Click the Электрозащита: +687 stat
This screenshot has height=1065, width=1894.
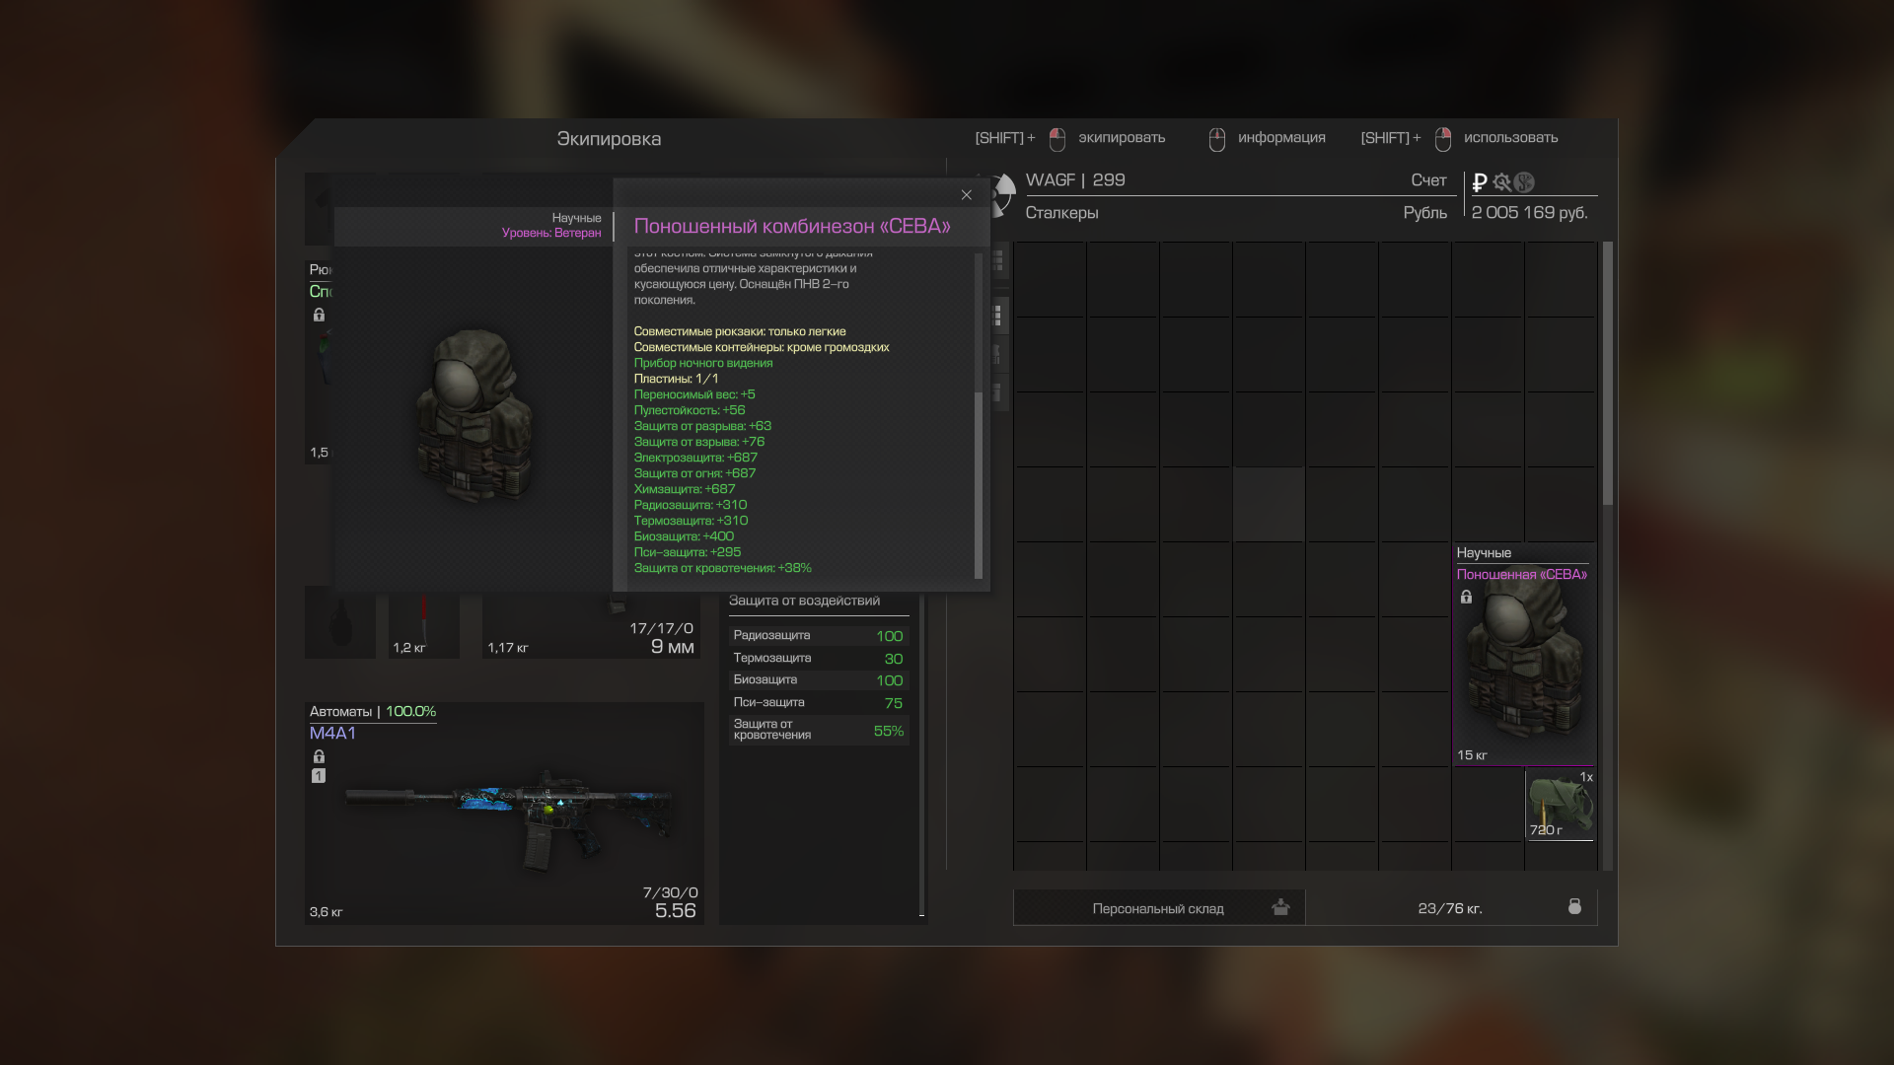695,458
